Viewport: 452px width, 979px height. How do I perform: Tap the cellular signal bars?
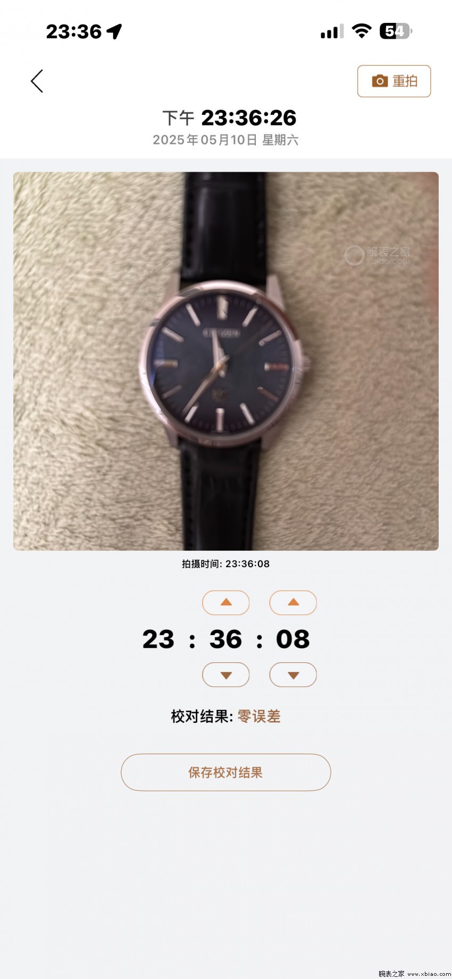coord(332,31)
